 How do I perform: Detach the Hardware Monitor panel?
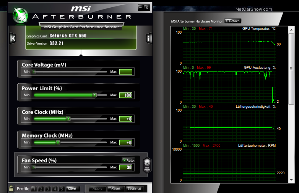(x=233, y=21)
